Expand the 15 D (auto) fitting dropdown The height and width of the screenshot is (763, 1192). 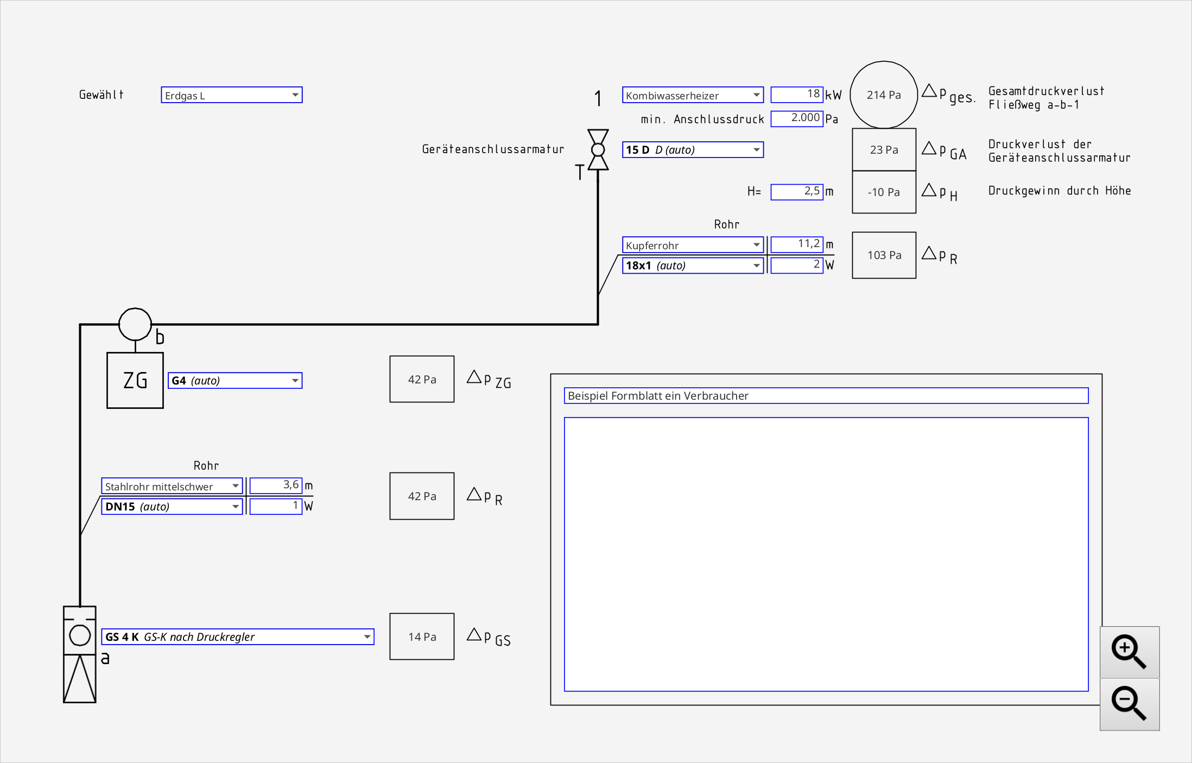pyautogui.click(x=693, y=150)
